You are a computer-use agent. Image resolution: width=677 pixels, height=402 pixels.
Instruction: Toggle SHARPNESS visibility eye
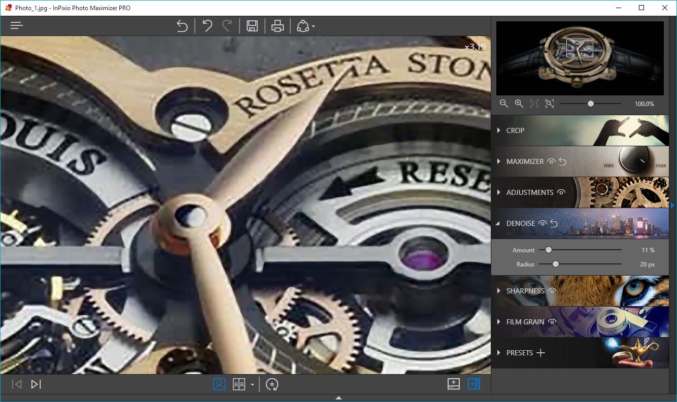click(552, 291)
